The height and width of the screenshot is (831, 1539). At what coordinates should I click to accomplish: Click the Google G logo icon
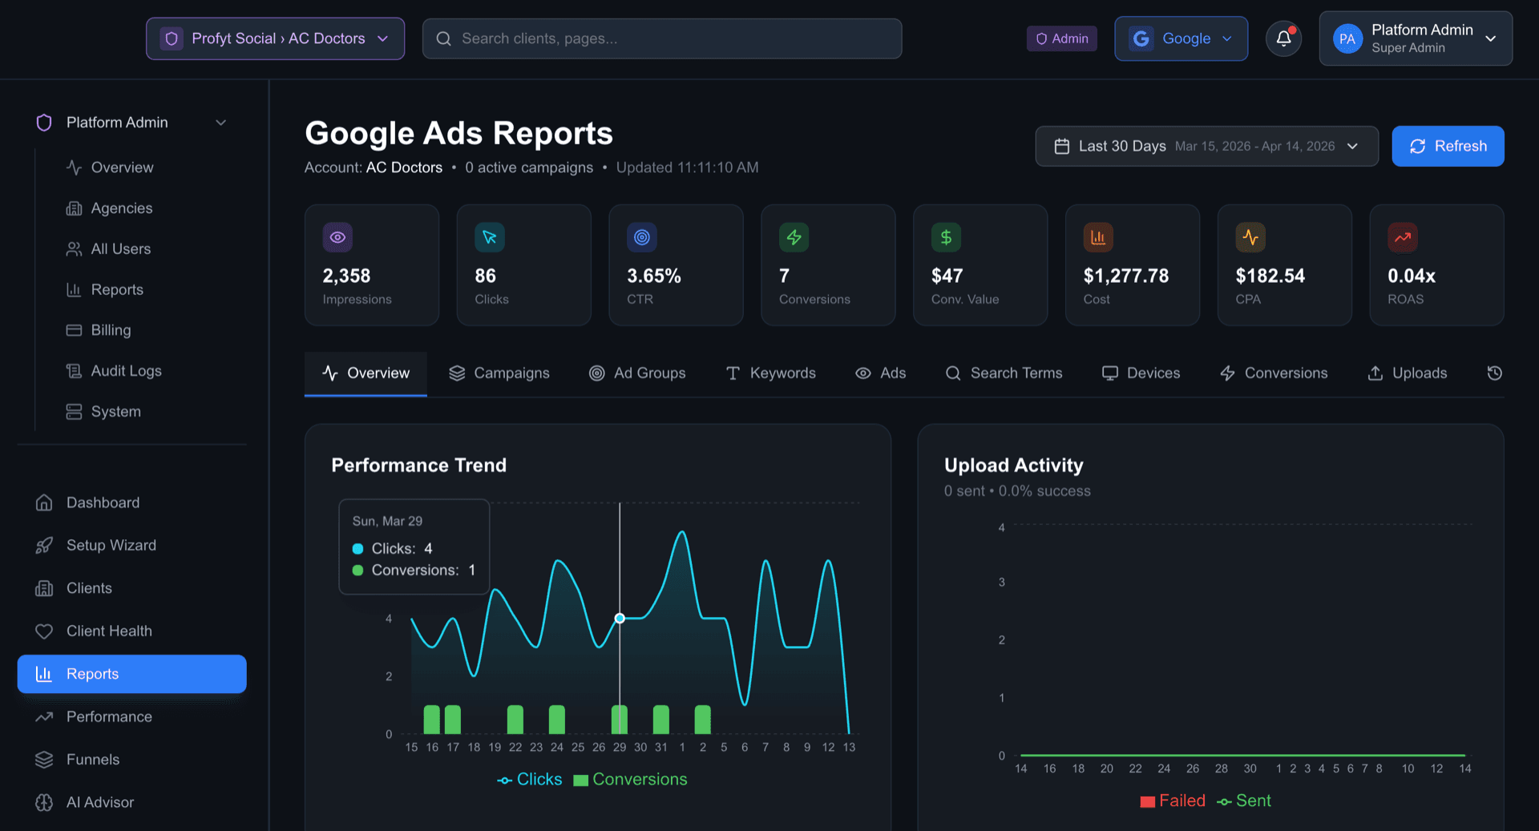1141,38
